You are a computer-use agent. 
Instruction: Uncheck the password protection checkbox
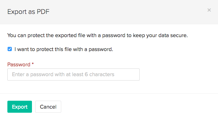(x=10, y=49)
